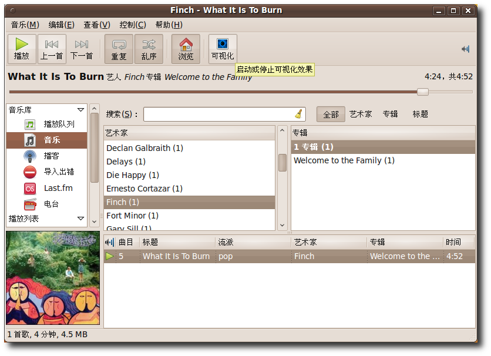
Task: Toggle repeat mode 重复
Action: [x=119, y=49]
